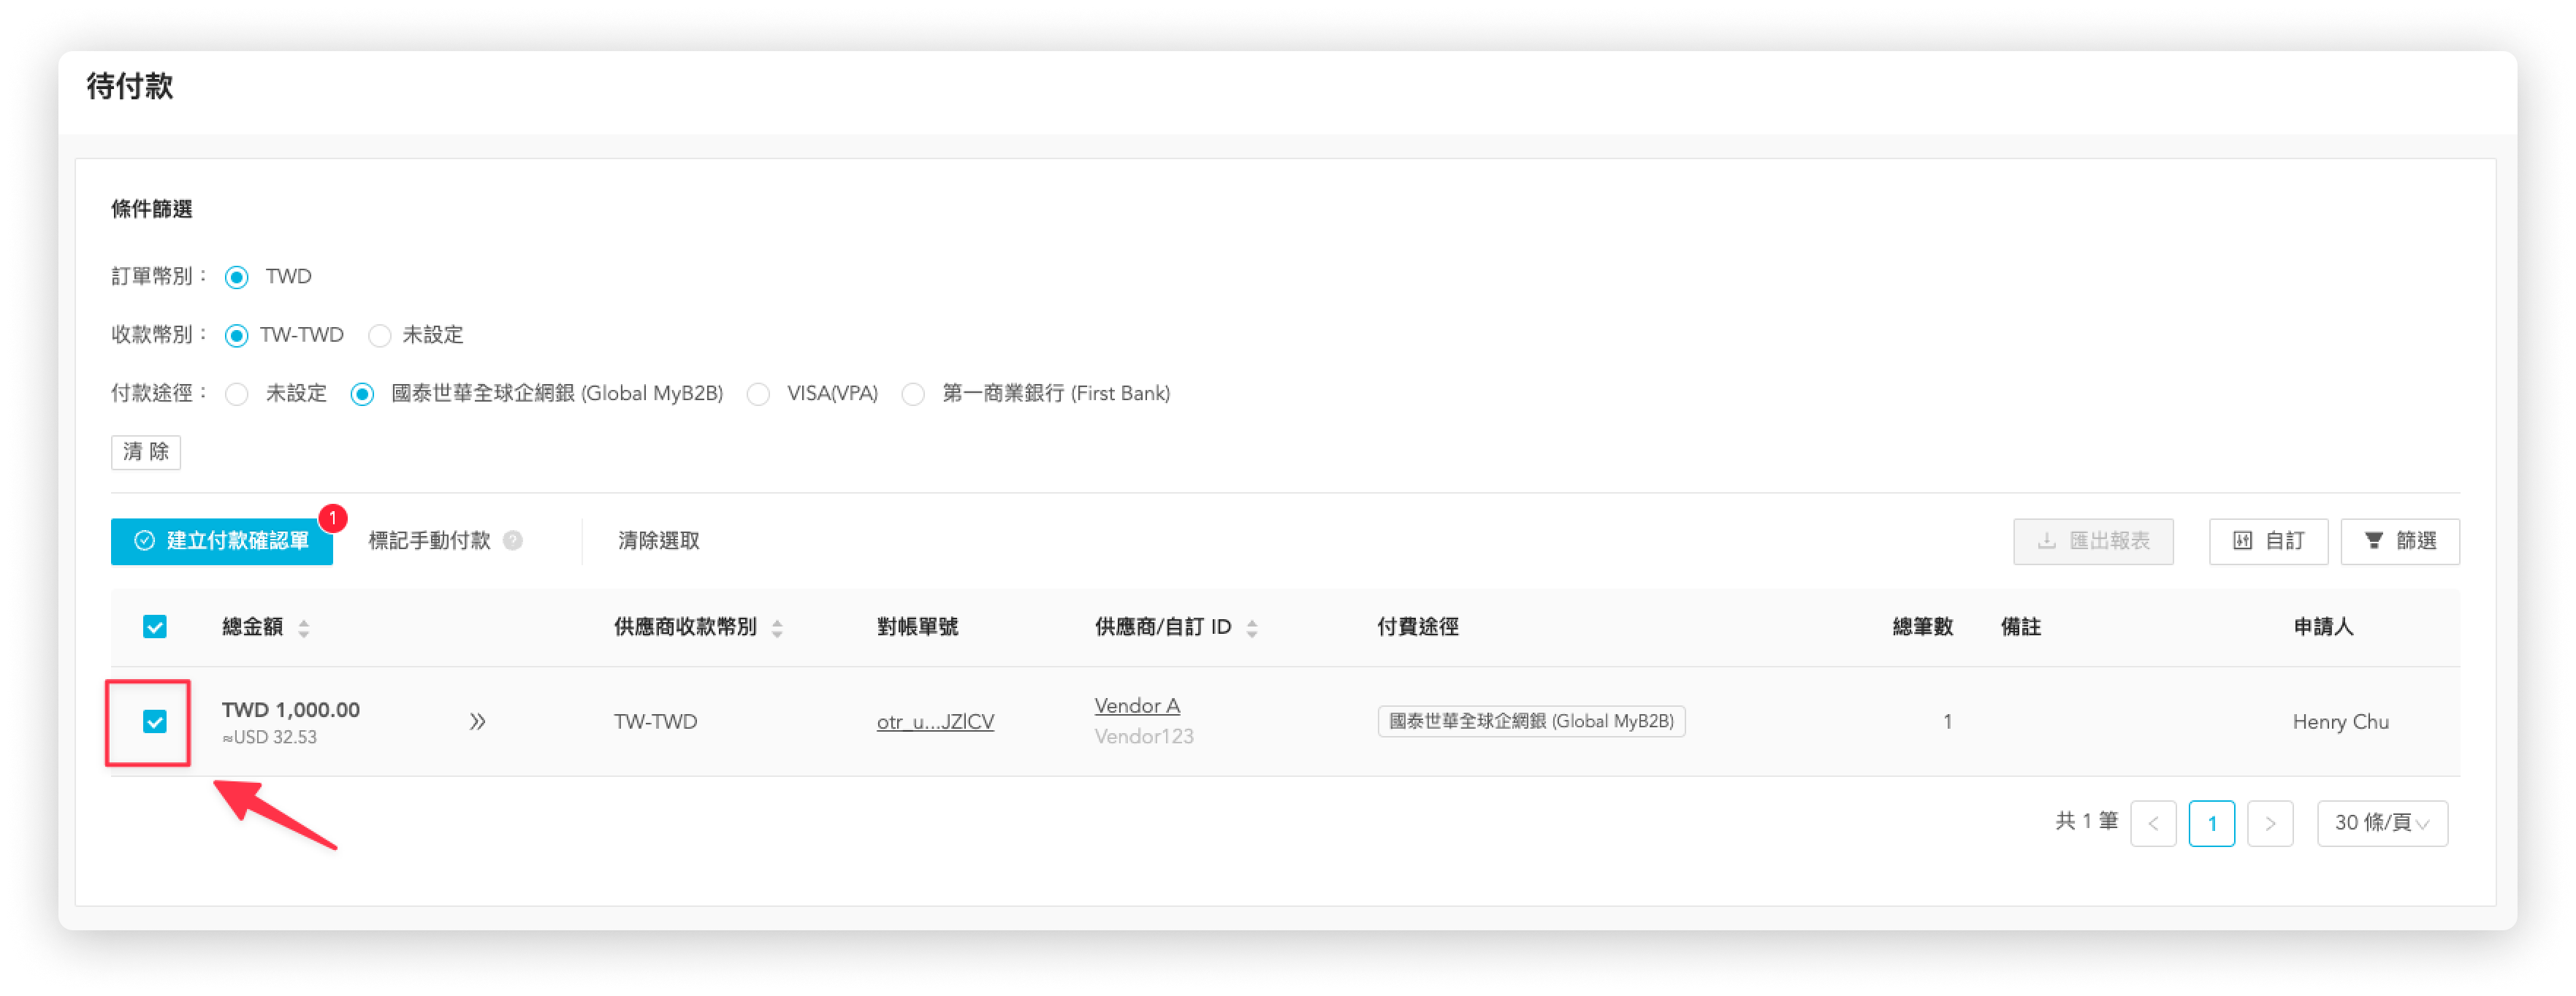The image size is (2576, 996).
Task: Toggle the select-all header checkbox
Action: (155, 627)
